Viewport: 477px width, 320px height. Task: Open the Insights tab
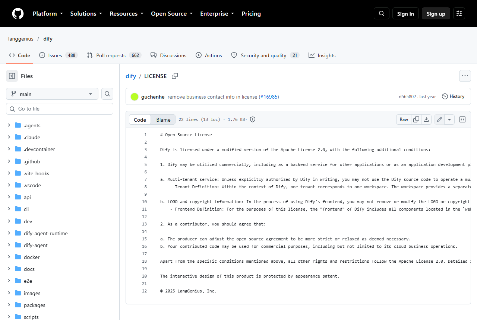(322, 55)
